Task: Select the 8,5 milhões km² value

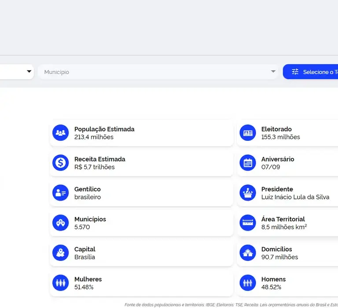Action: click(x=284, y=227)
